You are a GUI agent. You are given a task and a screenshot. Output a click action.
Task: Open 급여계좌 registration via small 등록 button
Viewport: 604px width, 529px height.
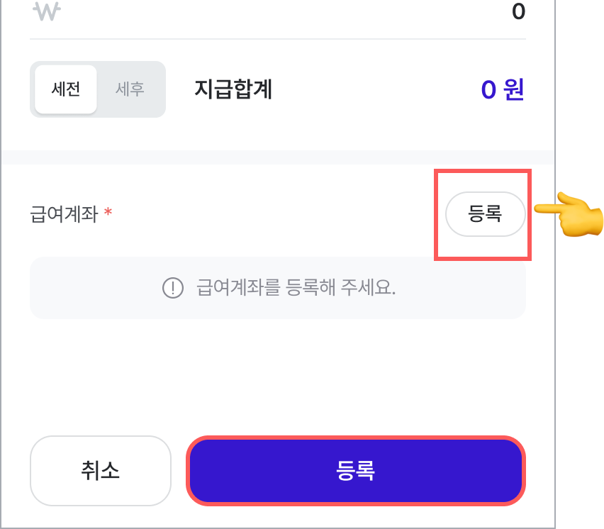(x=486, y=214)
